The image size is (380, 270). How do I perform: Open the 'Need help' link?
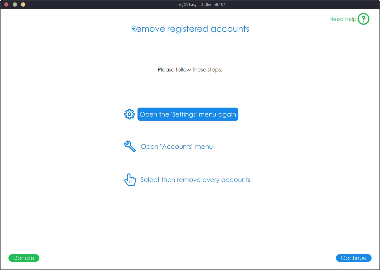[343, 19]
